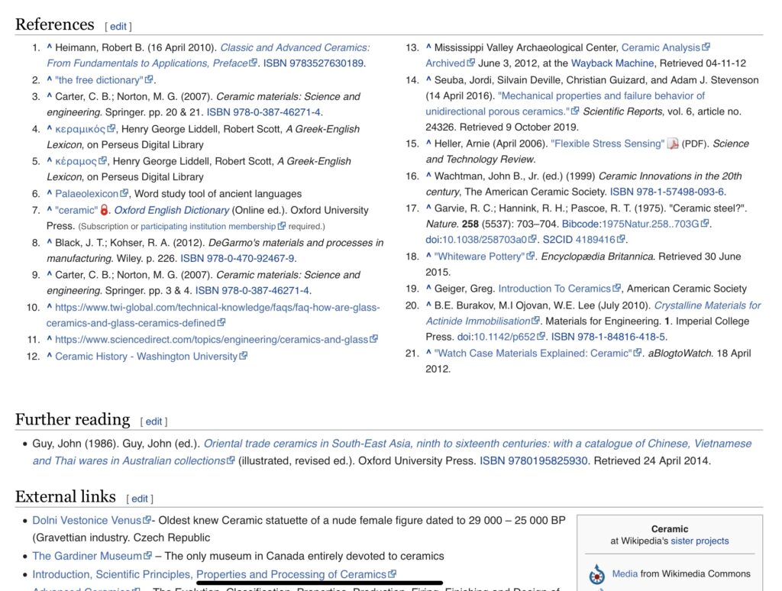Image resolution: width=782 pixels, height=591 pixels.
Task: Edit the References section
Action: [118, 27]
